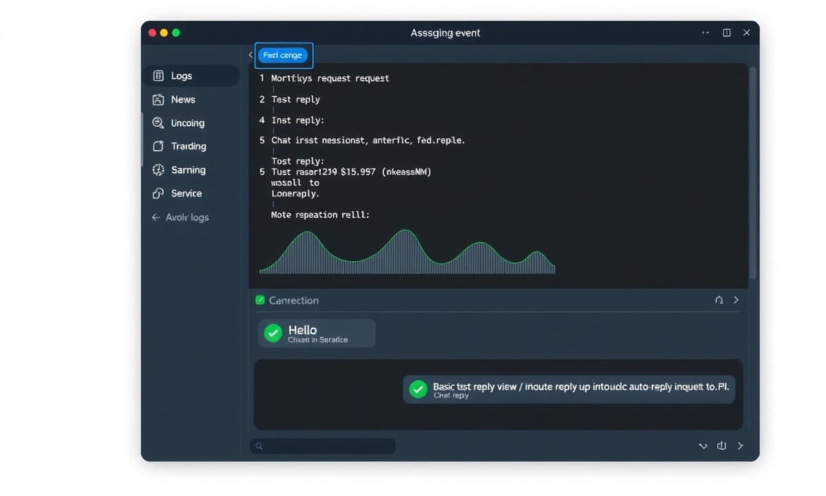Image resolution: width=826 pixels, height=496 pixels.
Task: Select the Sarning label text
Action: (x=189, y=169)
